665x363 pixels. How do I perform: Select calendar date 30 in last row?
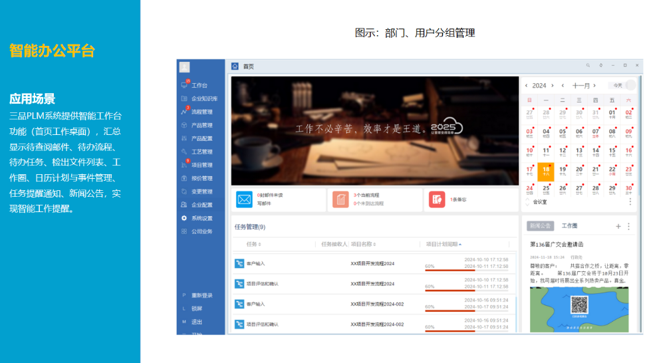[628, 189]
